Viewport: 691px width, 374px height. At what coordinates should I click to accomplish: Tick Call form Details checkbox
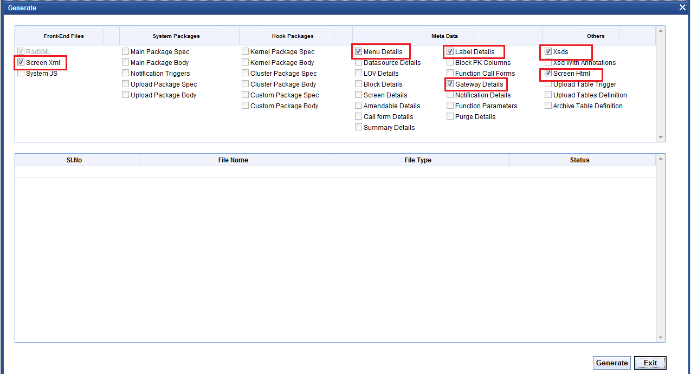[x=359, y=117]
